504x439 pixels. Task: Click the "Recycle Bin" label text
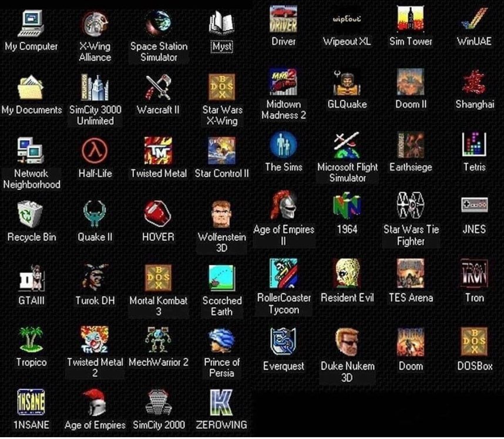coord(32,237)
